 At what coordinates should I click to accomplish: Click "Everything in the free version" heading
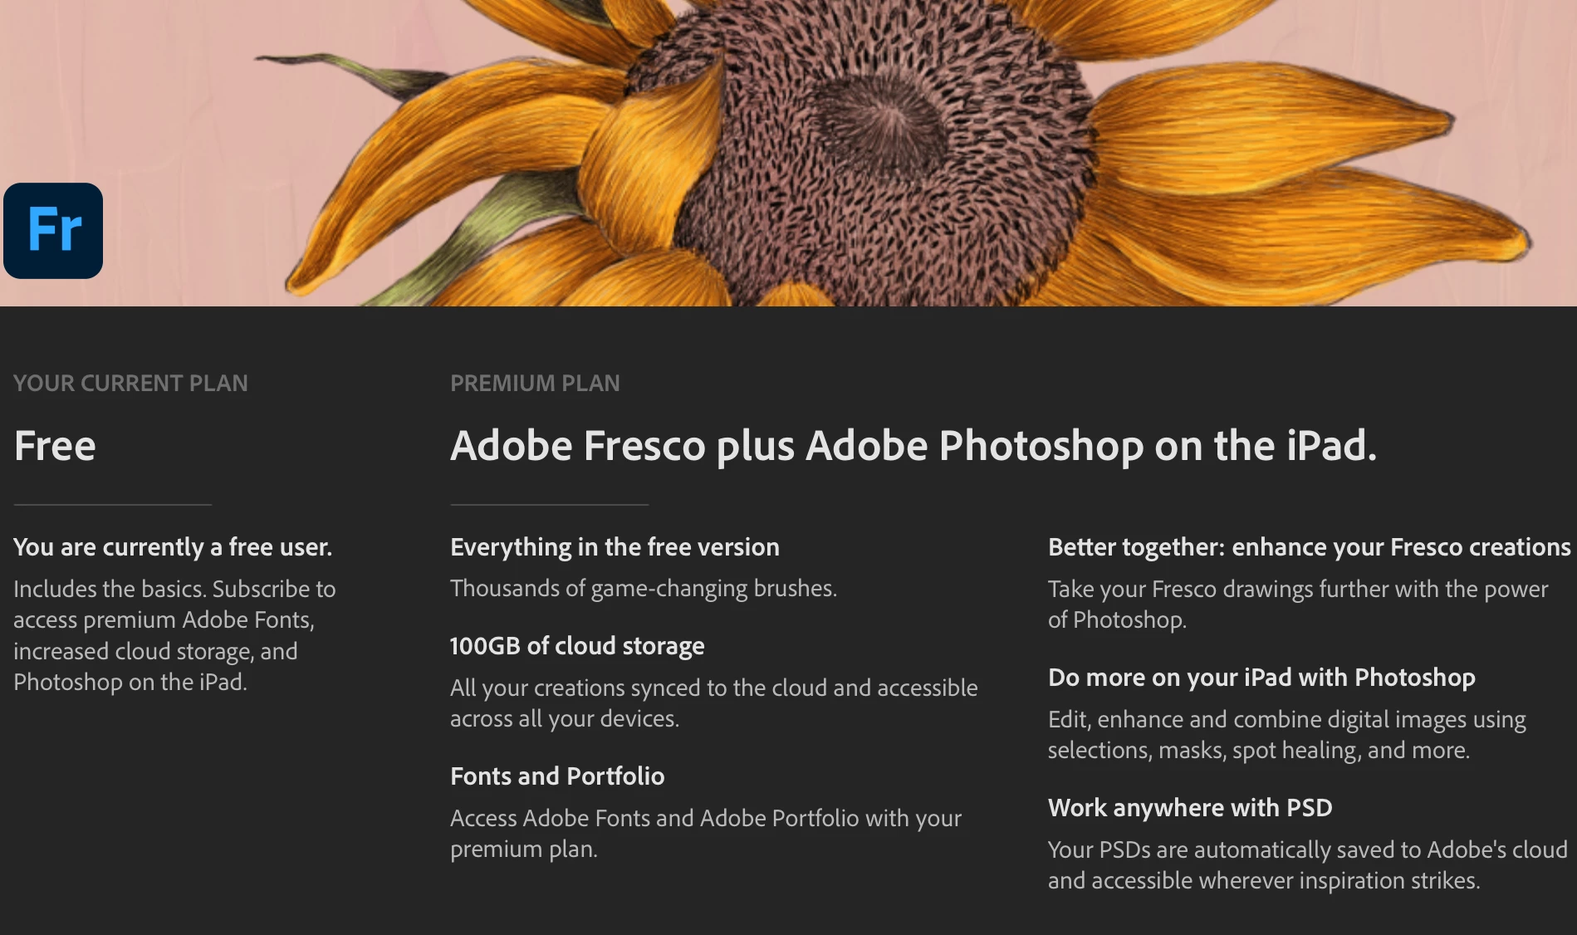(615, 547)
